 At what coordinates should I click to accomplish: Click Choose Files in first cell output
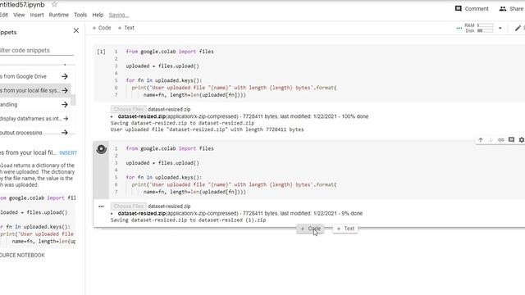click(129, 109)
